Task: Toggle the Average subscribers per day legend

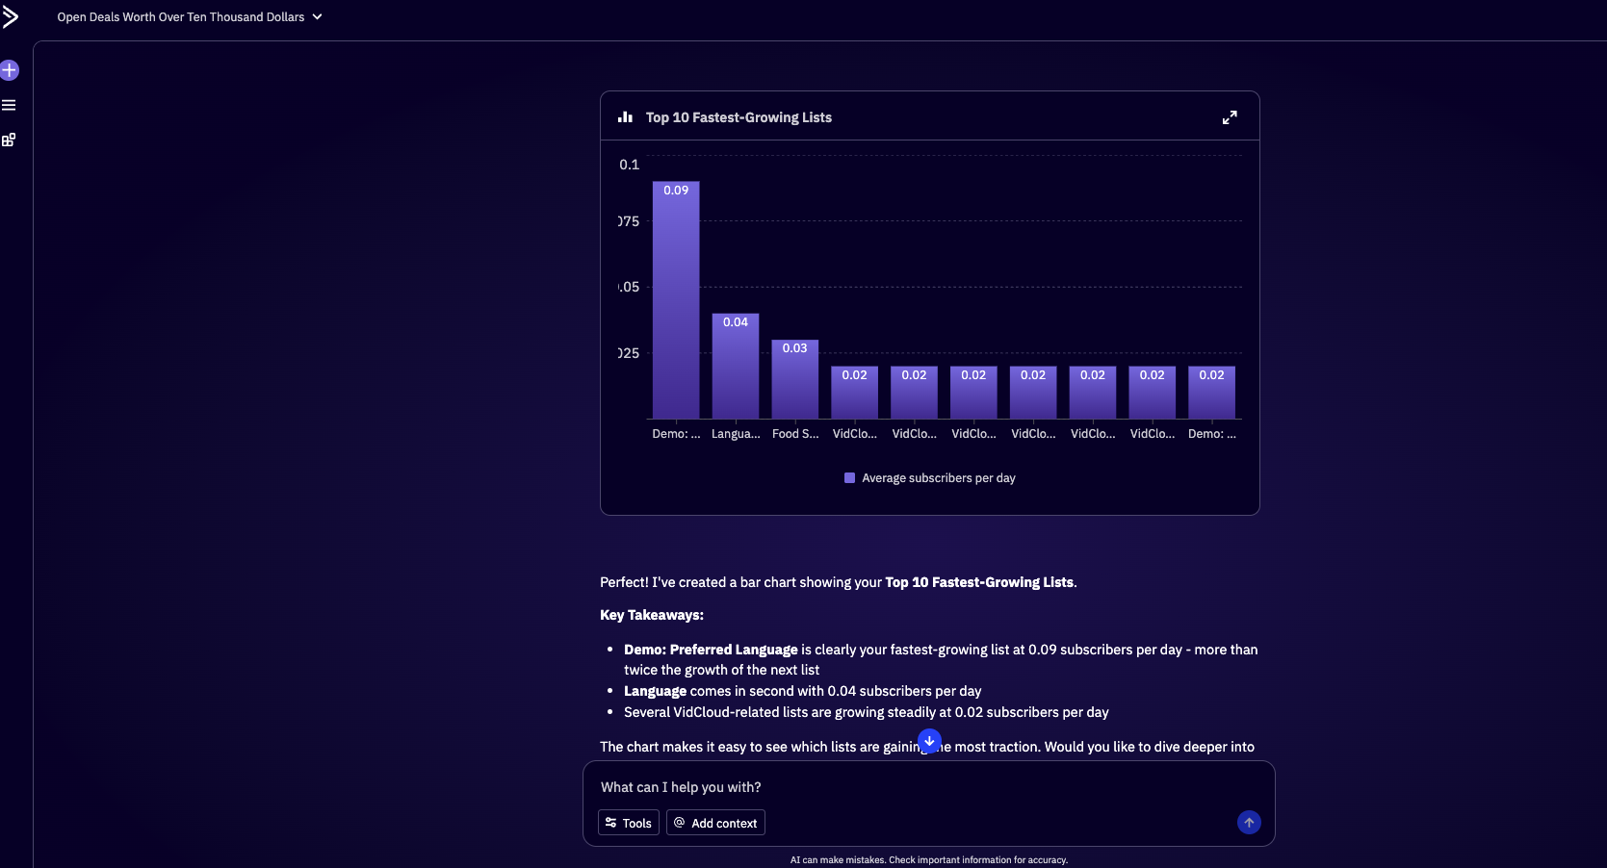Action: tap(928, 477)
